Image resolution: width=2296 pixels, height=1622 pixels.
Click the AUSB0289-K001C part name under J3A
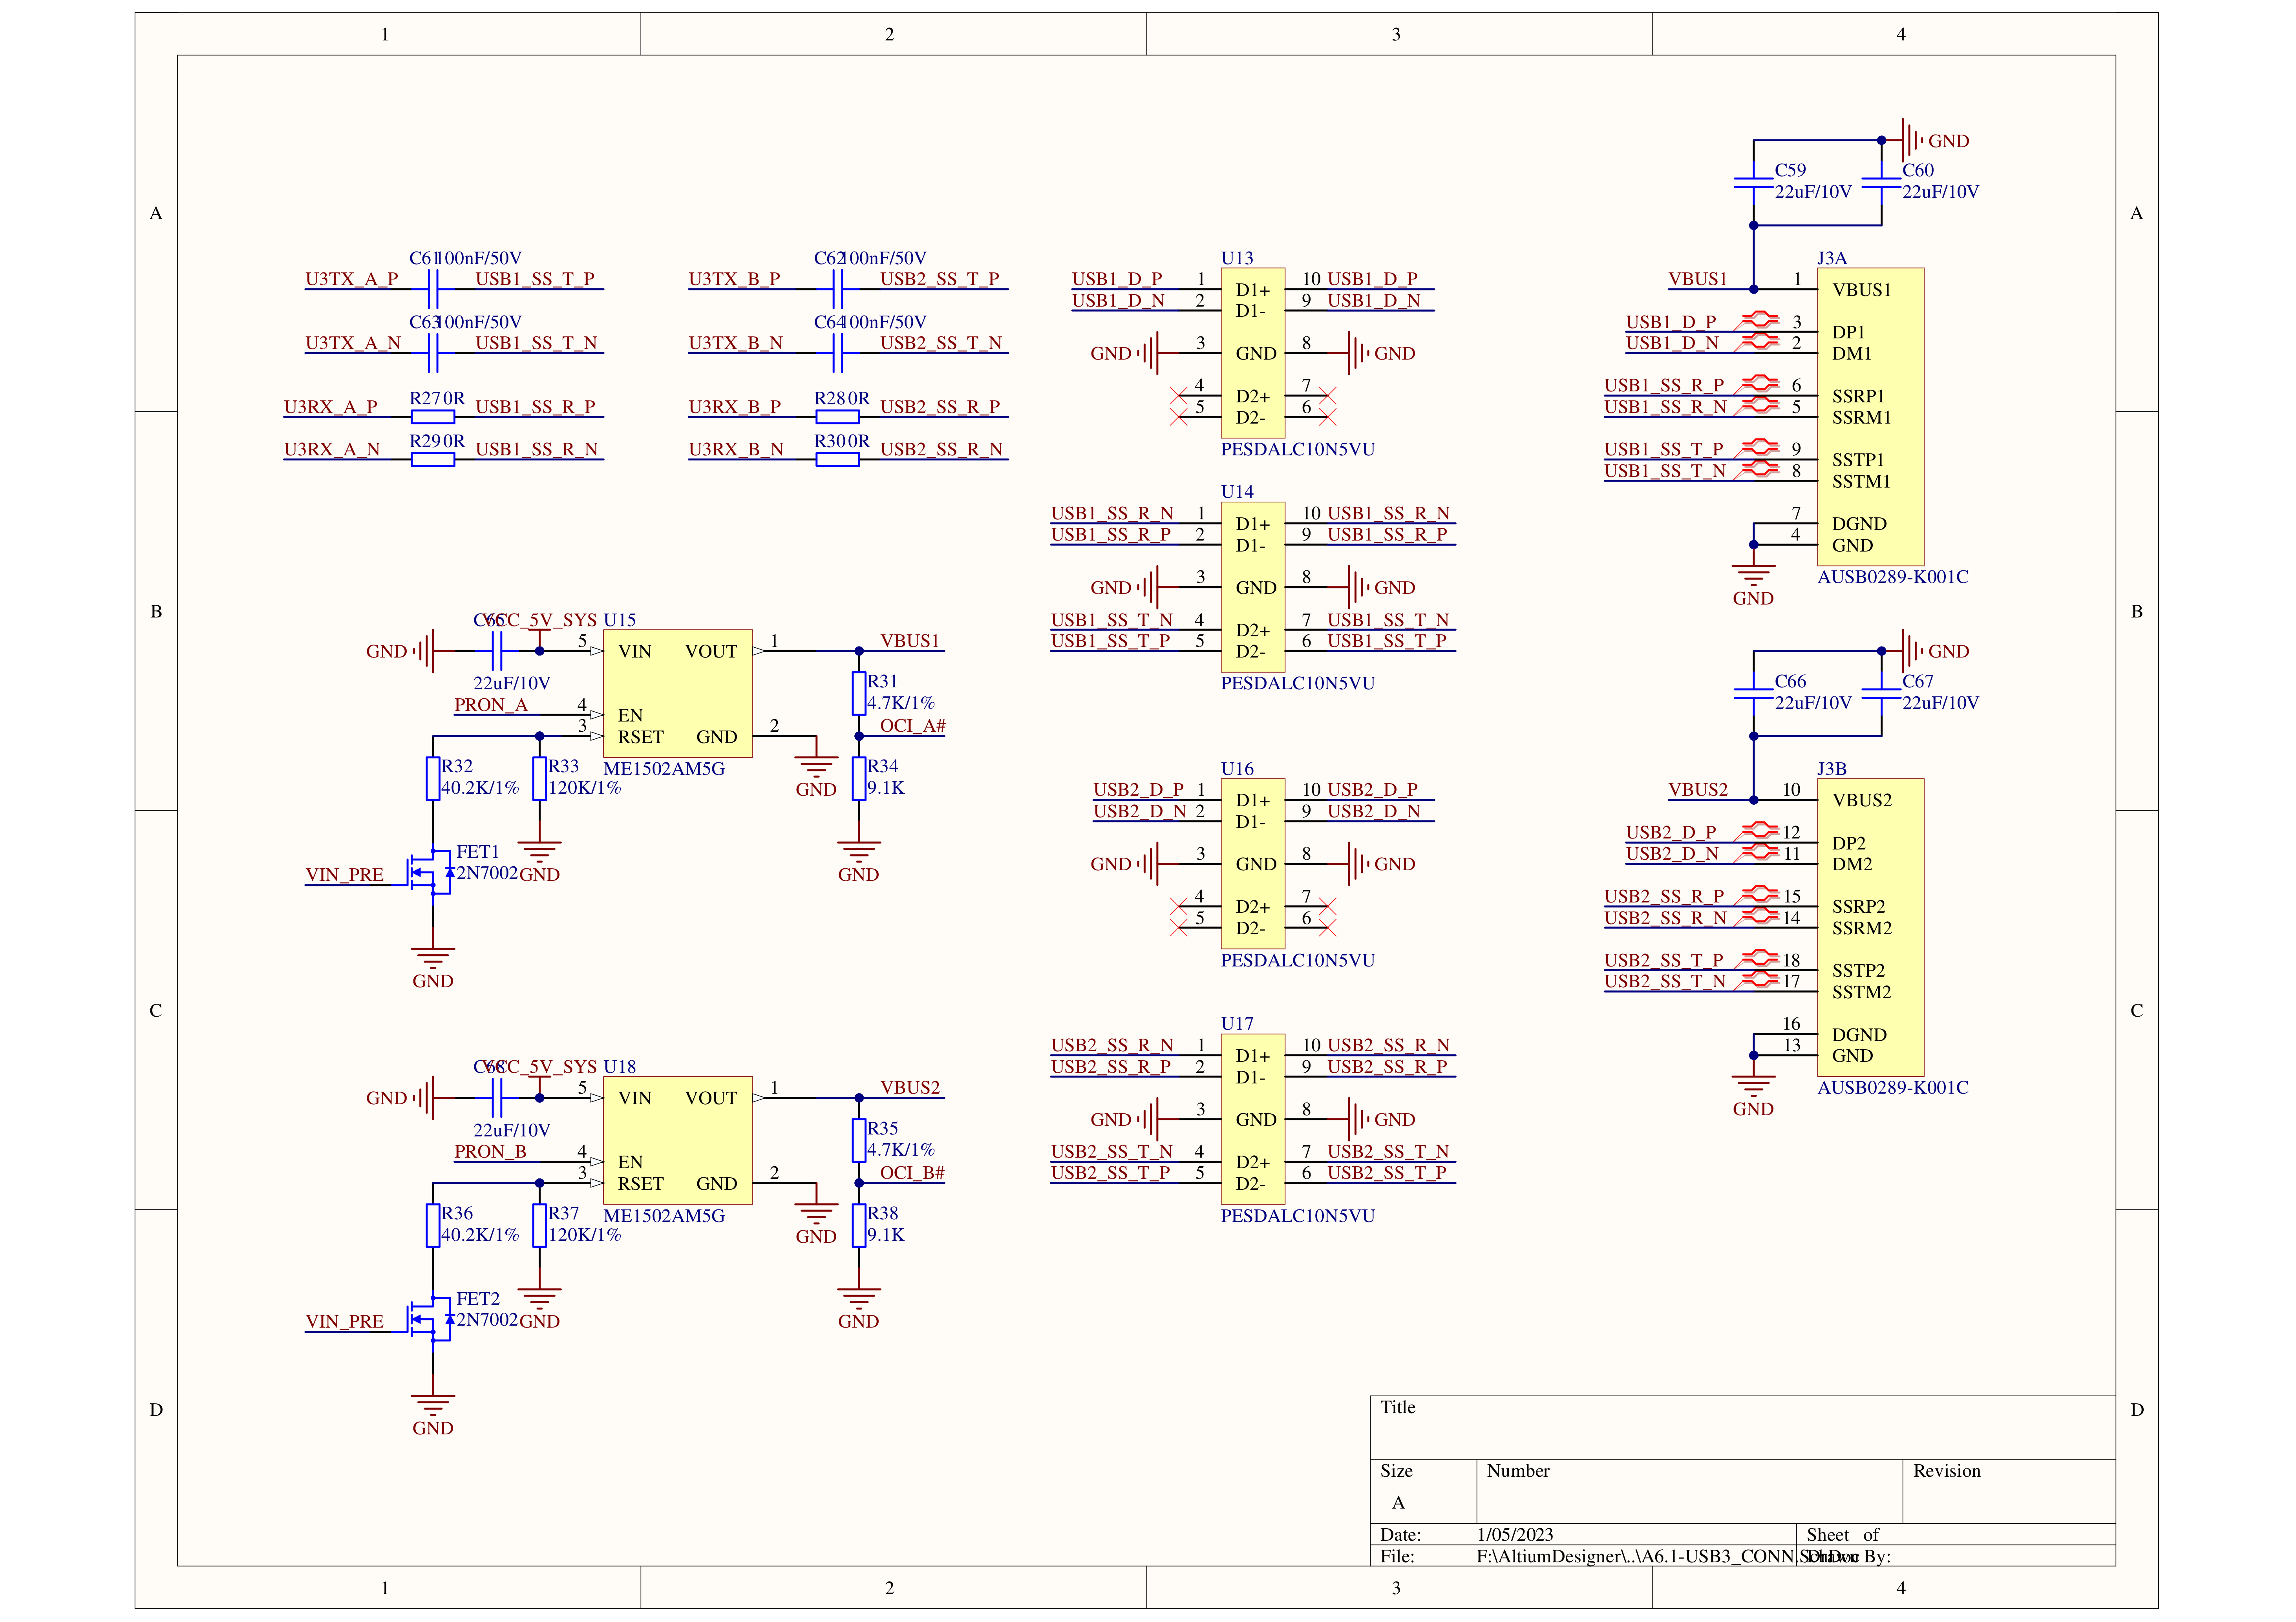tap(1893, 577)
